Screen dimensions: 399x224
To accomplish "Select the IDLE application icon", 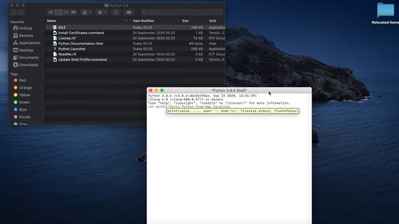I will [x=55, y=27].
